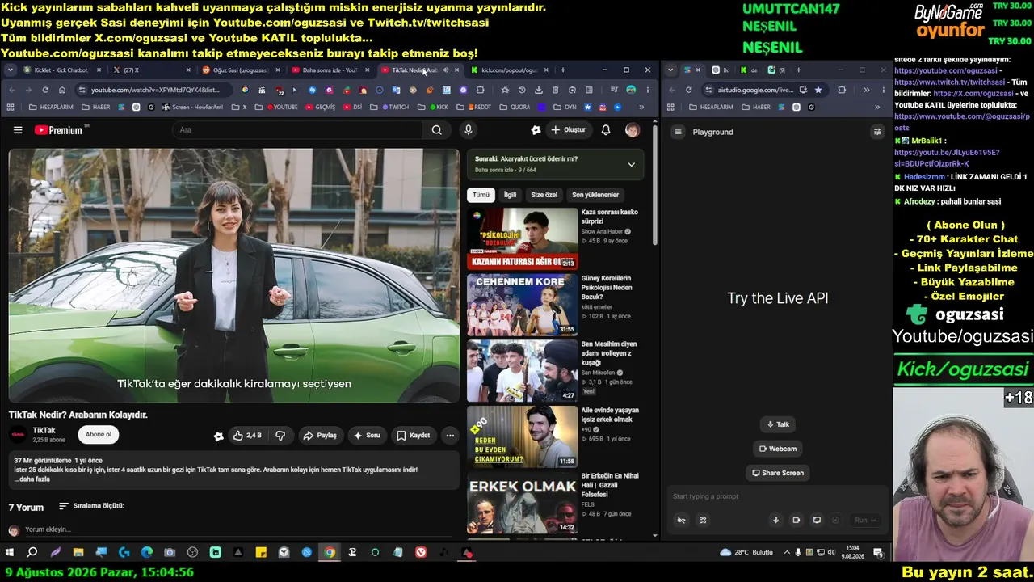
Task: Click the 'Webcam' button in AI Studio
Action: pos(778,449)
